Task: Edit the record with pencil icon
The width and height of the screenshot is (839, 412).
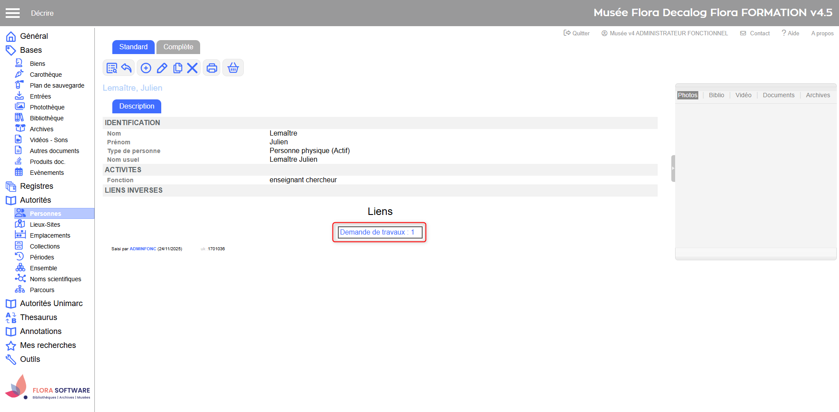Action: tap(162, 68)
